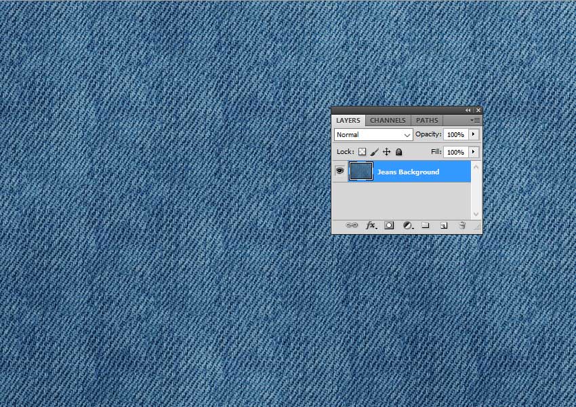Toggle Lock Position for the layer

tap(386, 151)
